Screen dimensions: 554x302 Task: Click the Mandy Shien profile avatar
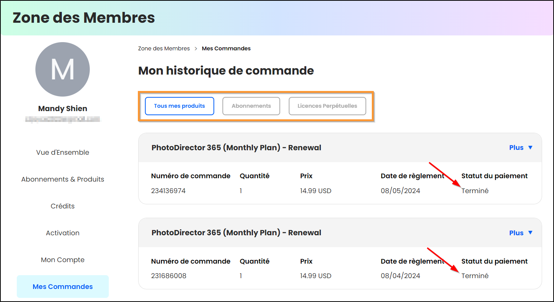point(63,69)
